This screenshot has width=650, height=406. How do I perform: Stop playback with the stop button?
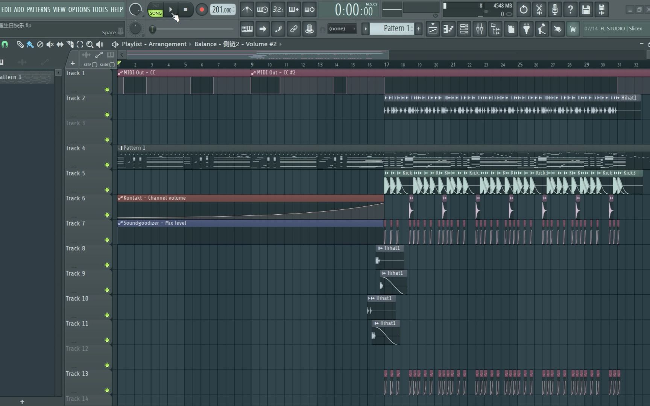185,9
